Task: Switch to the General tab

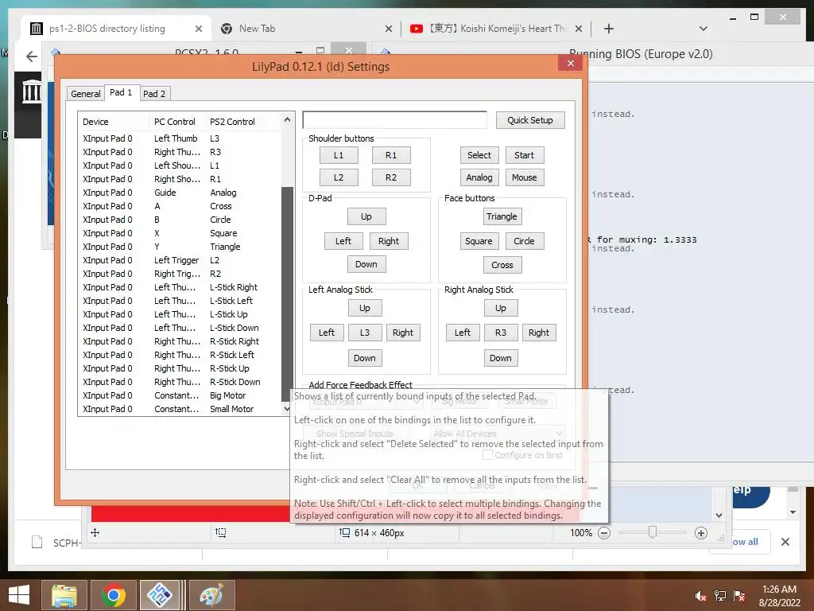Action: point(86,94)
